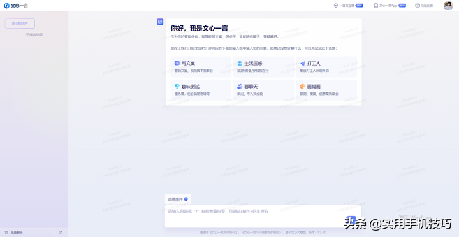Click the 文心一言 logo in header
459x237 pixels.
(16, 6)
